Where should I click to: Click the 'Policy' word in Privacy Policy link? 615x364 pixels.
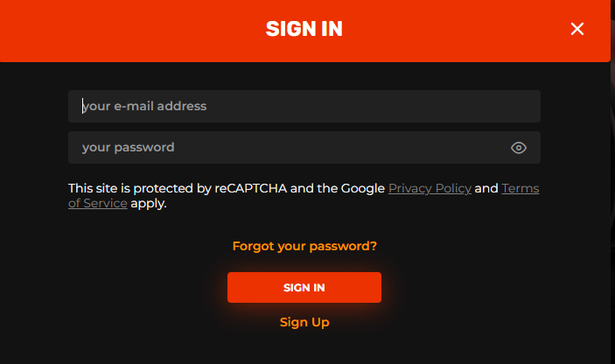tap(453, 189)
